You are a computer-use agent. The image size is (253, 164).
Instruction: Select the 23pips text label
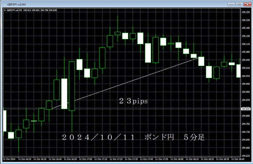click(133, 101)
